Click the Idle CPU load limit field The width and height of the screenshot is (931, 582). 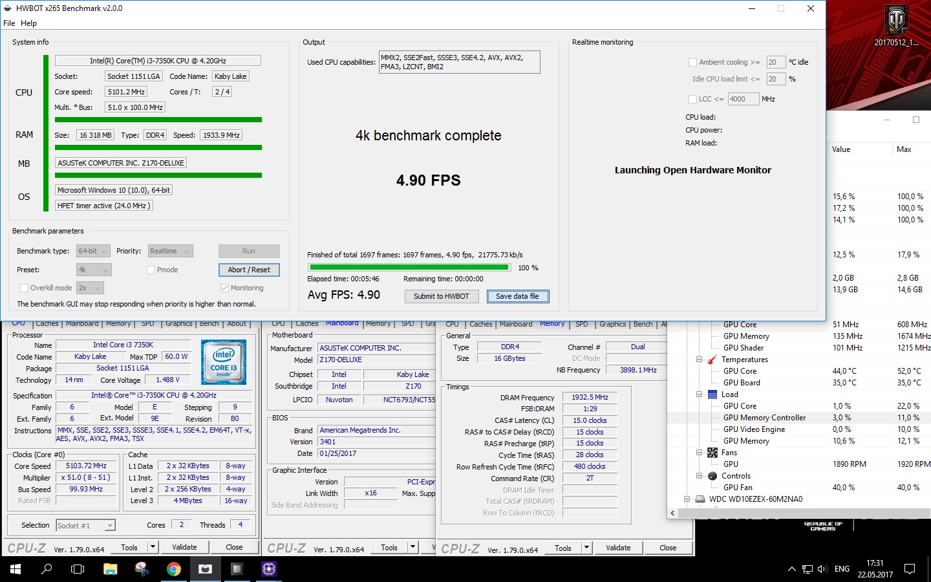coord(775,80)
